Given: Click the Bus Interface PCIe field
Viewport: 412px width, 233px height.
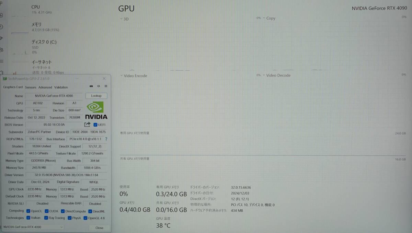Looking at the screenshot, I should (85, 139).
